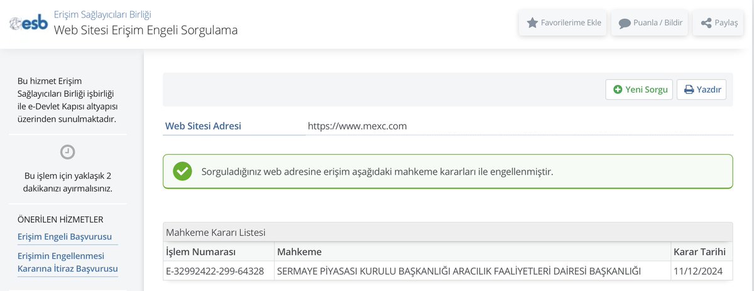Click the speech bubble icon in Puanla / Bildir

(625, 23)
